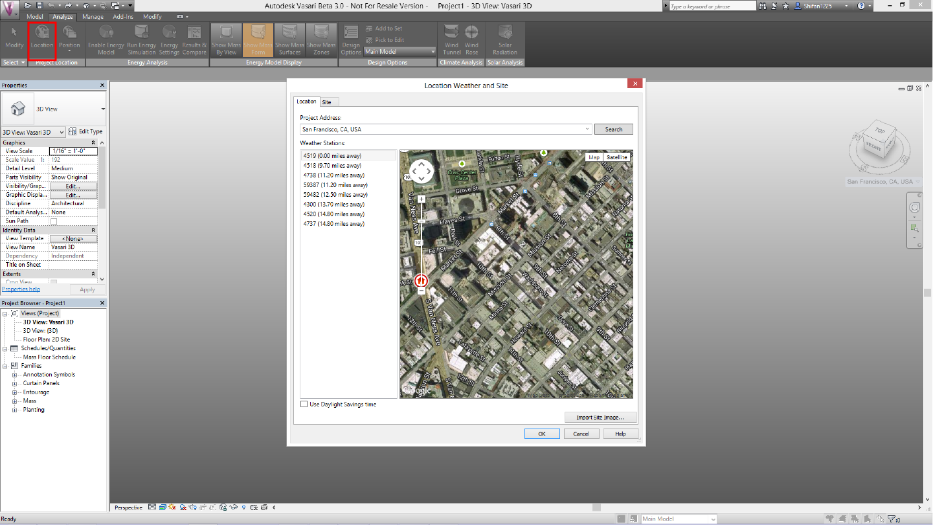
Task: Click the View Scale value field
Action: click(x=73, y=151)
